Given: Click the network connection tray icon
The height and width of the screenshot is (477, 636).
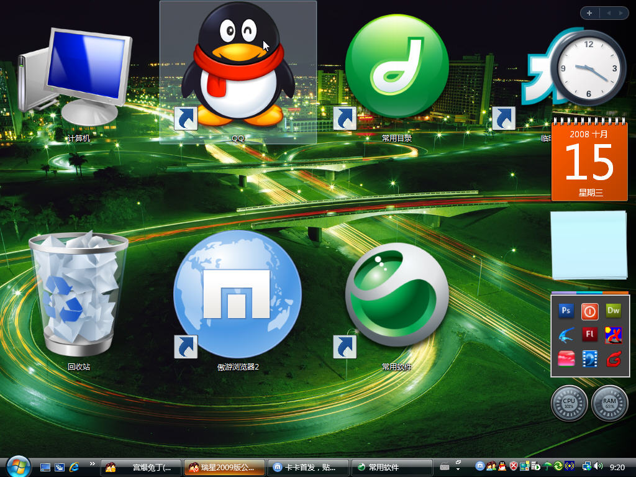Looking at the screenshot, I should (x=586, y=466).
